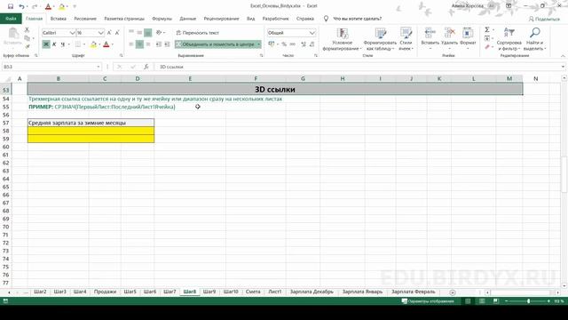The width and height of the screenshot is (568, 320).
Task: Click the text orientation icon
Action: [x=159, y=33]
